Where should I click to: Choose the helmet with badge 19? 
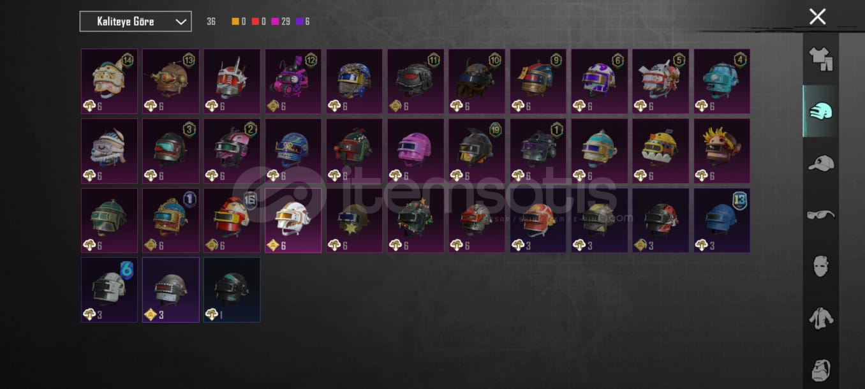coord(477,151)
